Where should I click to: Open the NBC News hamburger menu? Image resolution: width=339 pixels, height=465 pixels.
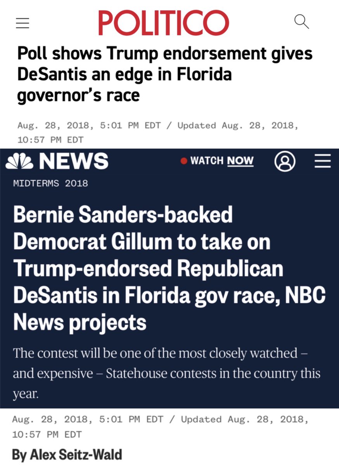click(x=322, y=162)
